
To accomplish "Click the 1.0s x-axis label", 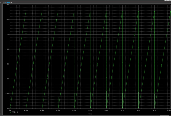I will (169, 110).
